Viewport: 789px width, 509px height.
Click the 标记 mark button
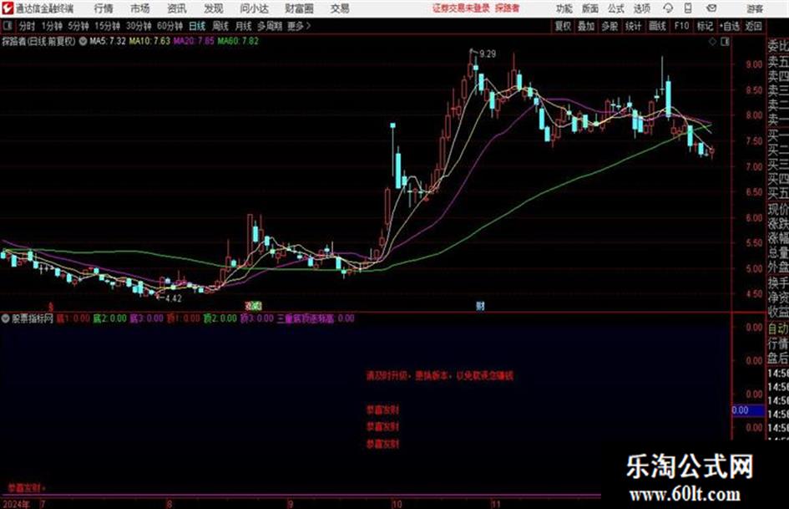click(705, 26)
